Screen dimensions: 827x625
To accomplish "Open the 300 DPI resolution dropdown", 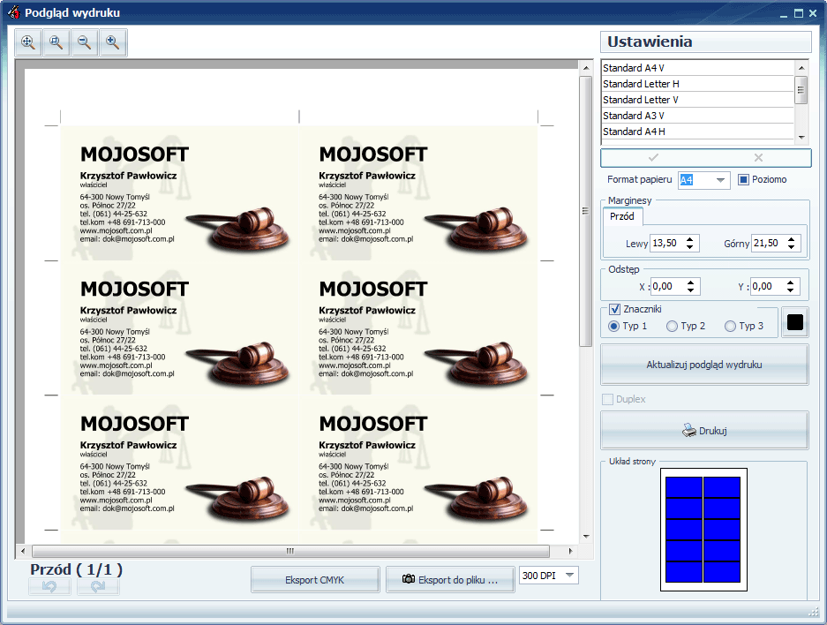I will click(x=569, y=575).
